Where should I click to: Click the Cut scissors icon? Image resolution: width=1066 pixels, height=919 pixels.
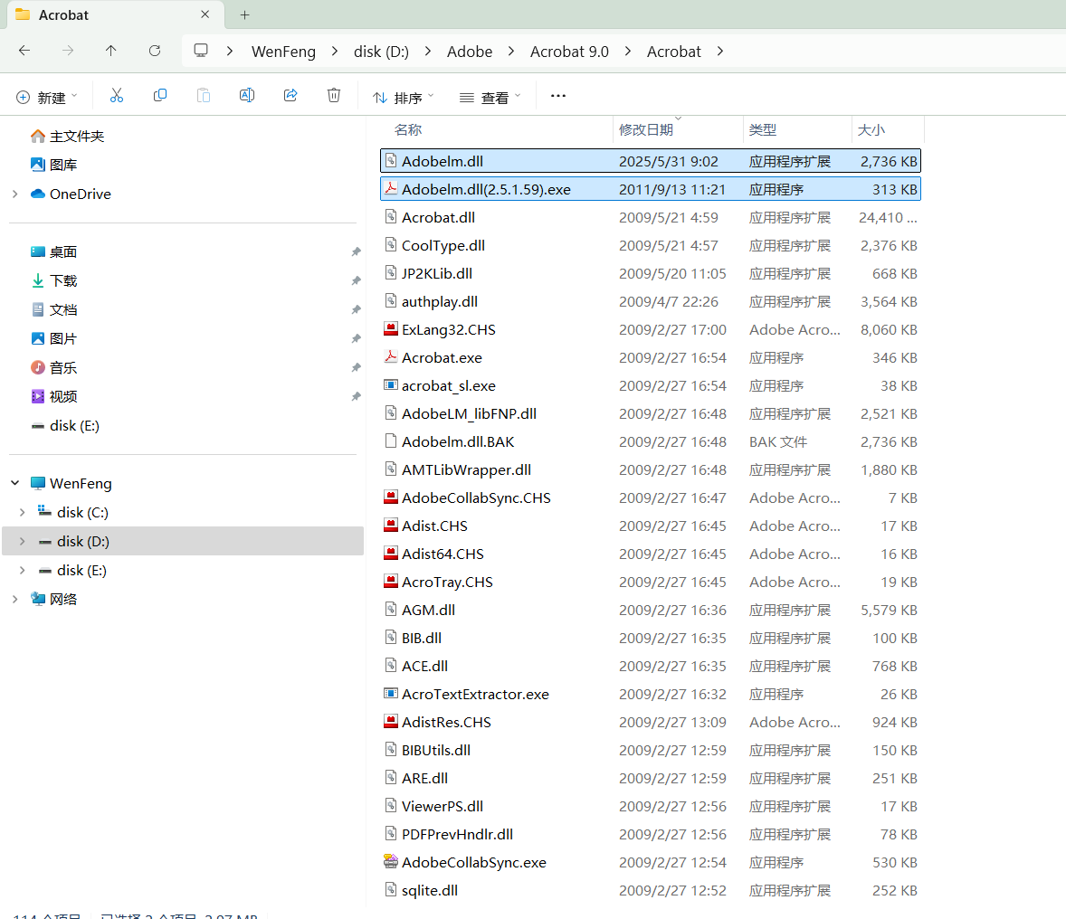click(x=116, y=96)
